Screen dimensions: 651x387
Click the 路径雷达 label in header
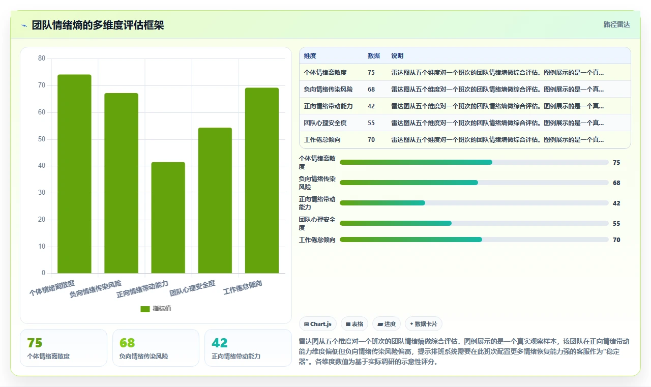616,24
